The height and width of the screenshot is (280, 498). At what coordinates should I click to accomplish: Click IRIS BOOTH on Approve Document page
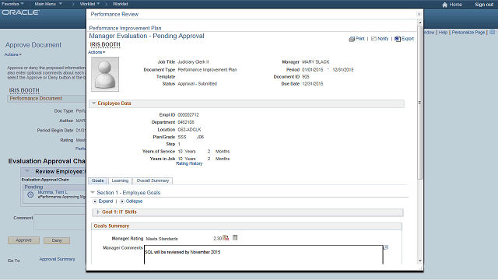(24, 90)
